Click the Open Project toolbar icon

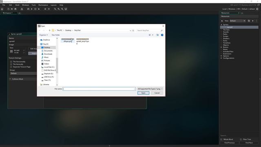pyautogui.click(x=12, y=9)
